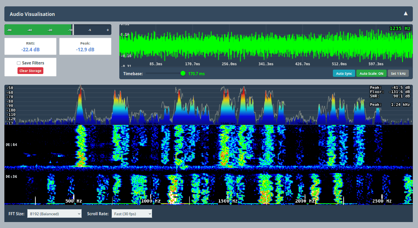The image size is (418, 228).
Task: Toggle Auto Scale: ON button
Action: (x=371, y=74)
